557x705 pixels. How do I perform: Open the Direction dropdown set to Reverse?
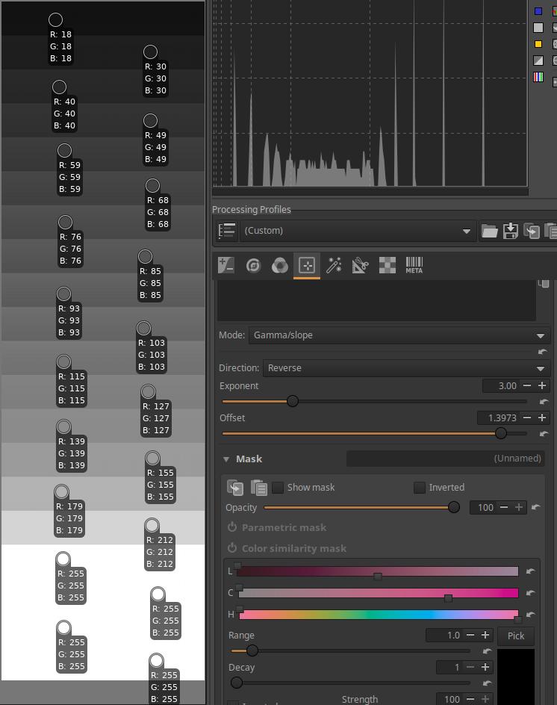[405, 368]
